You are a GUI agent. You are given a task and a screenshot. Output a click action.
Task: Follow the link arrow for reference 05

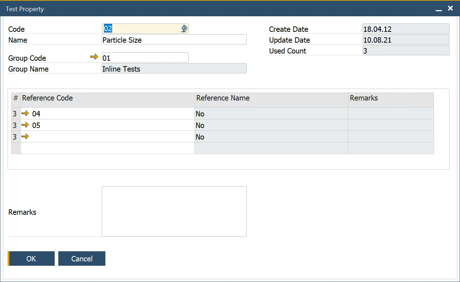[25, 125]
